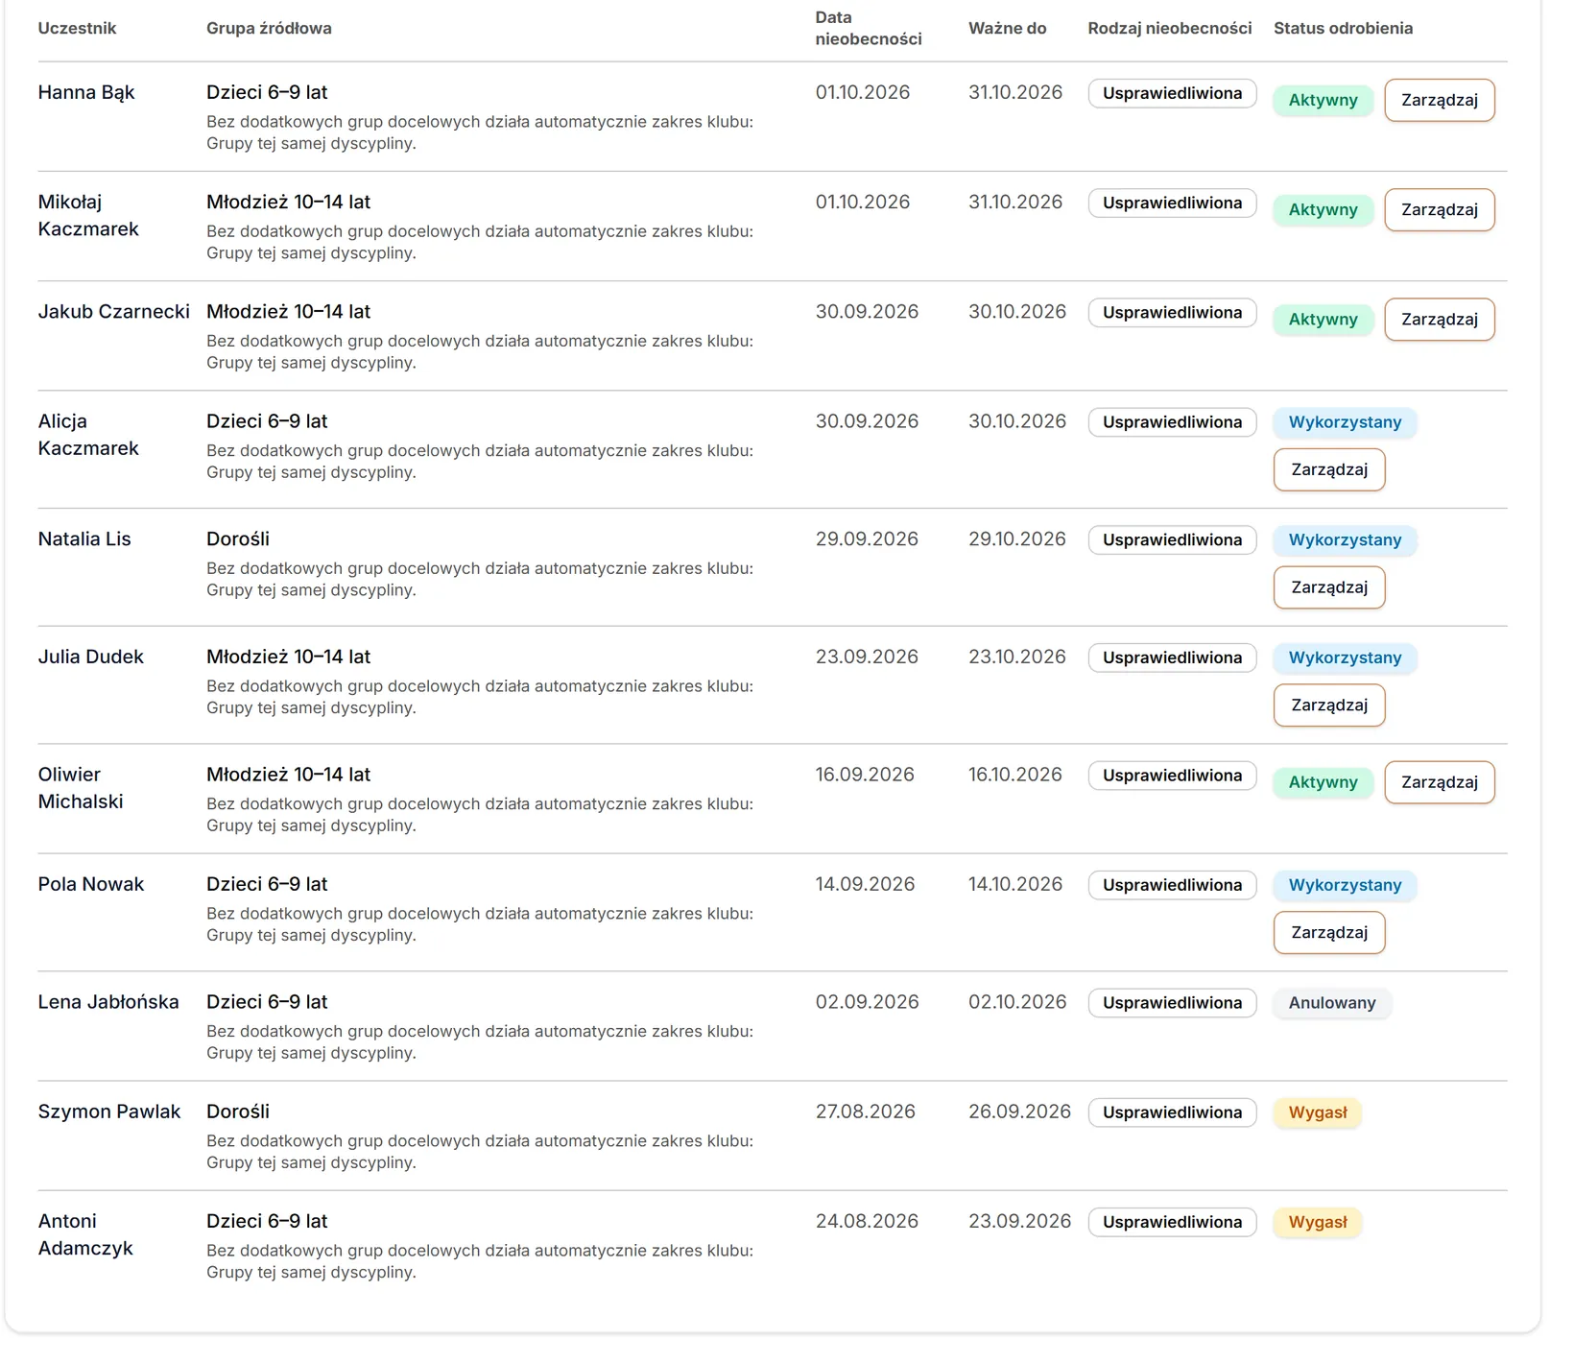The height and width of the screenshot is (1363, 1574).
Task: Click the Uczestnik column header
Action: pos(77,28)
